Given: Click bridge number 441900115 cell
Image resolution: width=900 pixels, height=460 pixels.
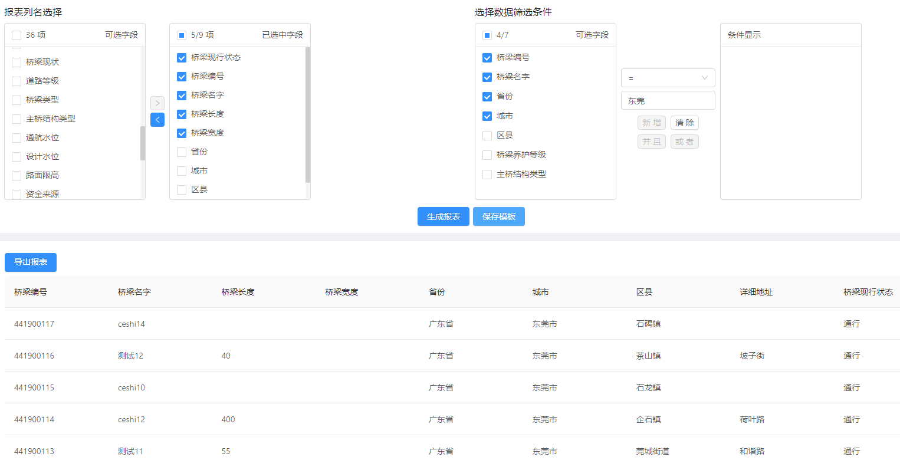Looking at the screenshot, I should click(34, 387).
